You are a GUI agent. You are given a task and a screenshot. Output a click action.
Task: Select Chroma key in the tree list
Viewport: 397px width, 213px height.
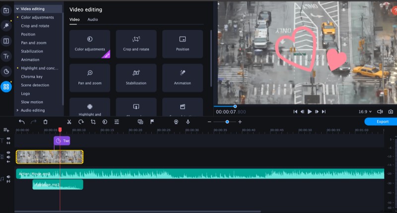tap(32, 77)
